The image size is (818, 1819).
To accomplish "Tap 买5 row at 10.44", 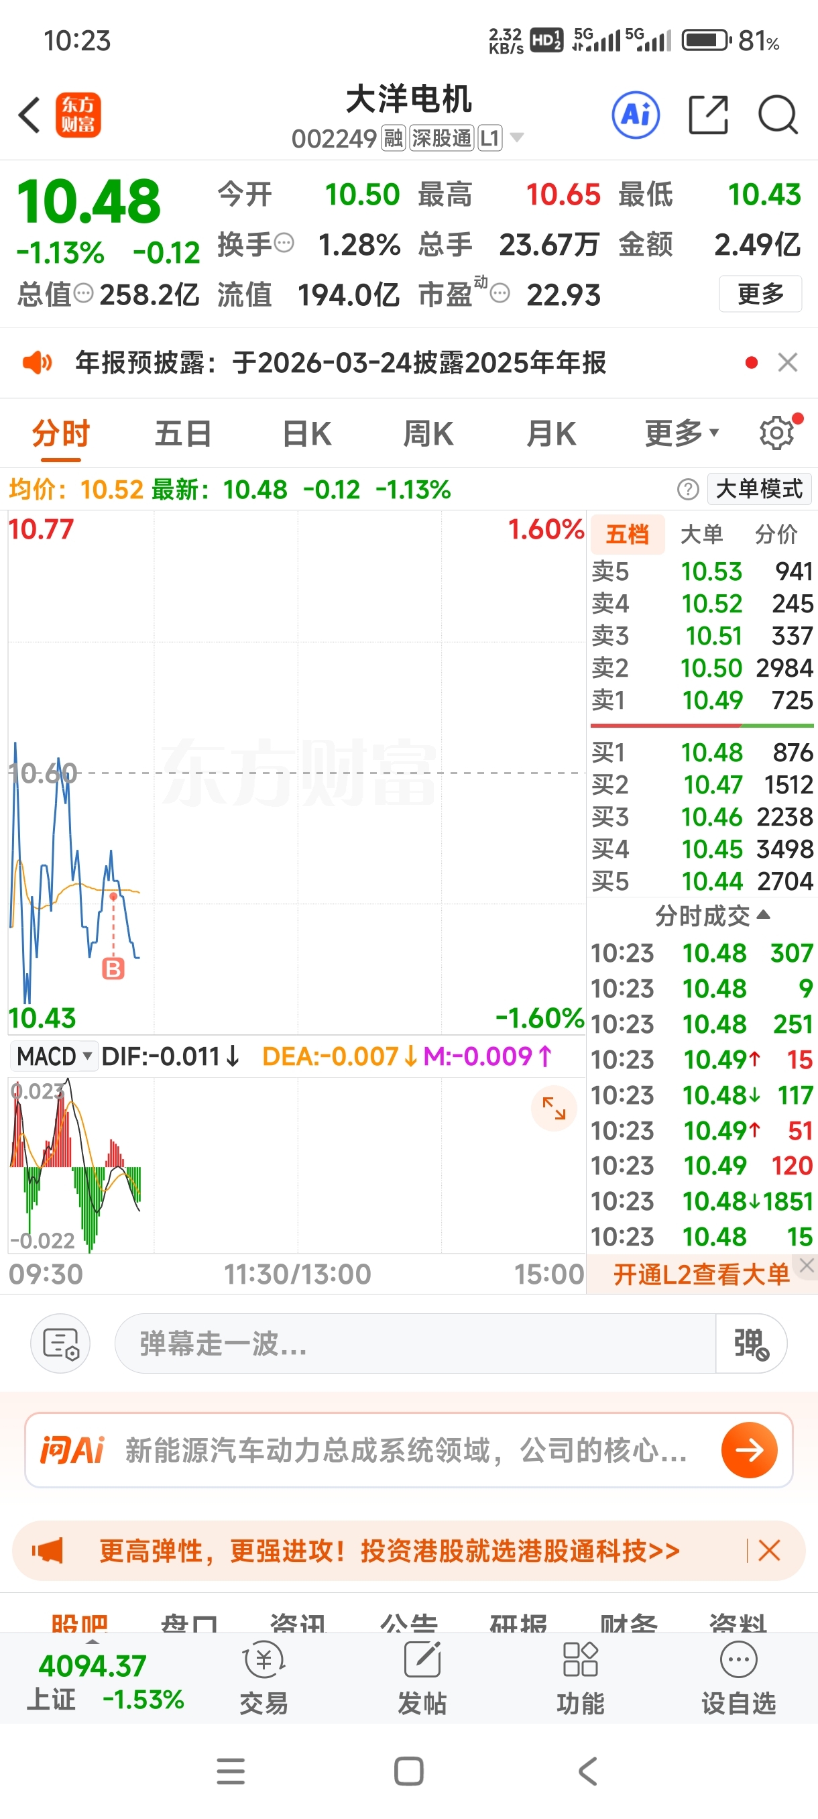I will 702,881.
